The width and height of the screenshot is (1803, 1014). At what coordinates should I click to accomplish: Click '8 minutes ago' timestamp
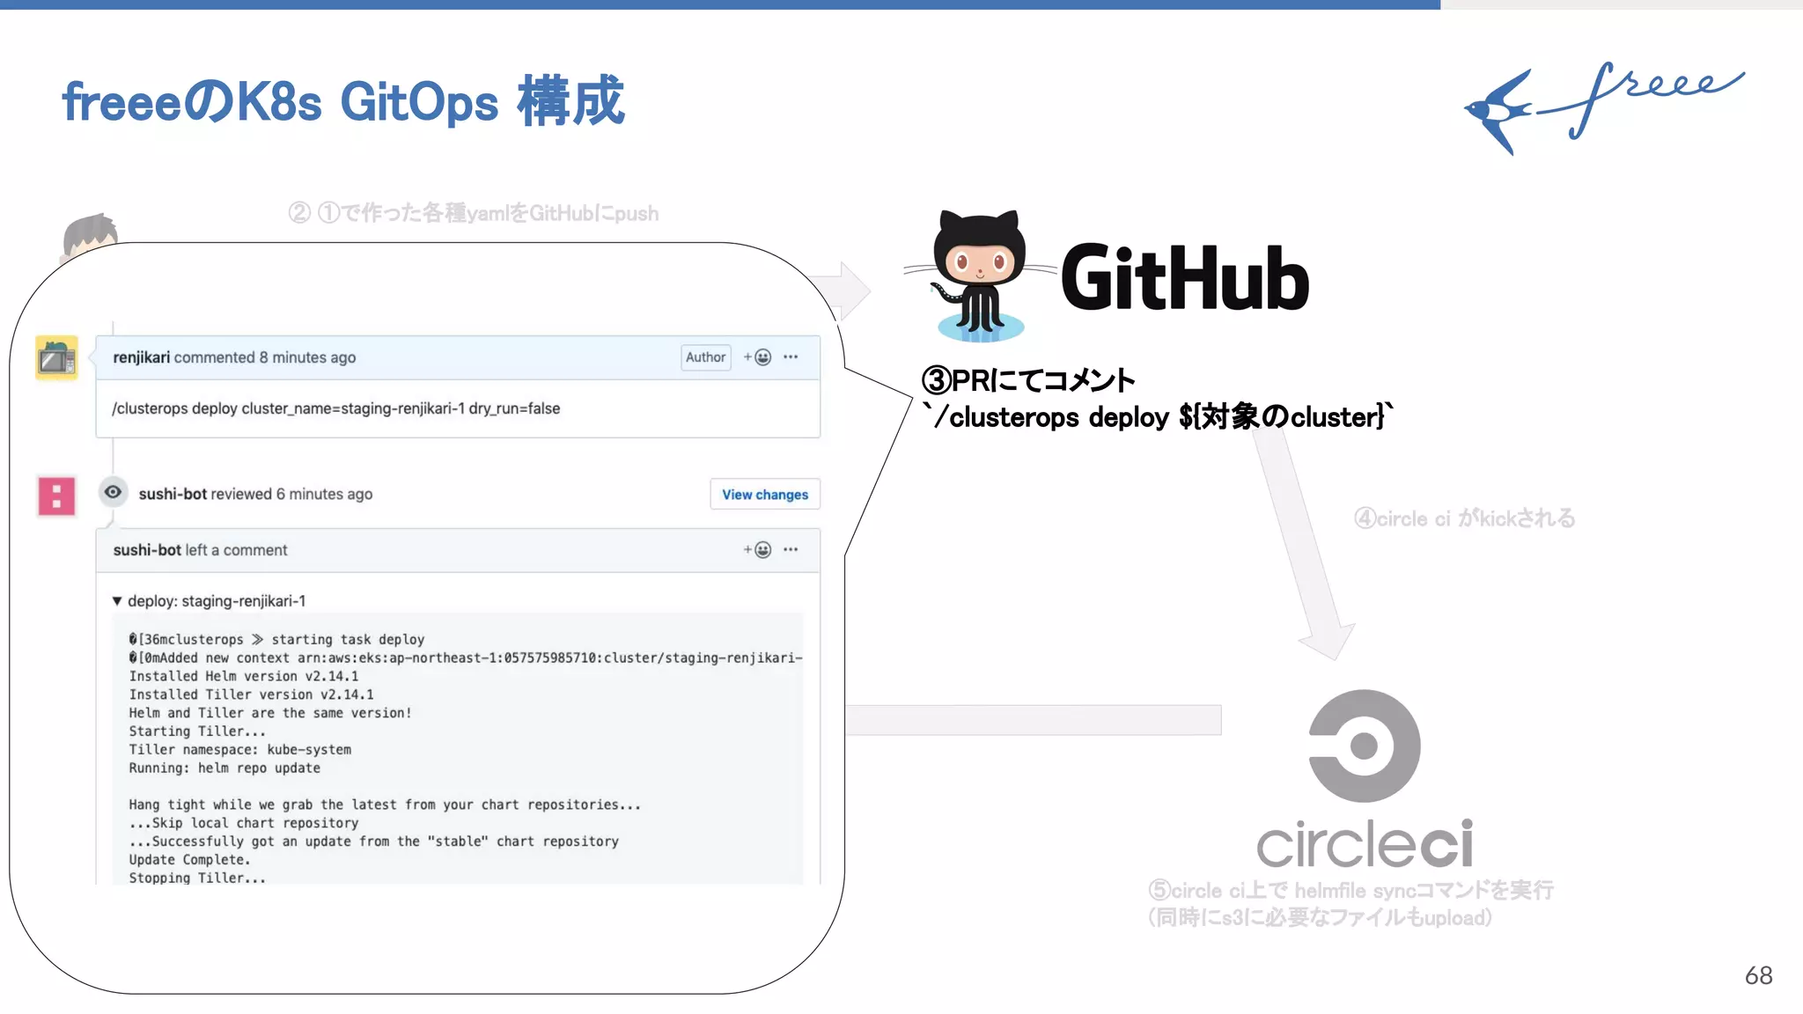click(x=307, y=357)
